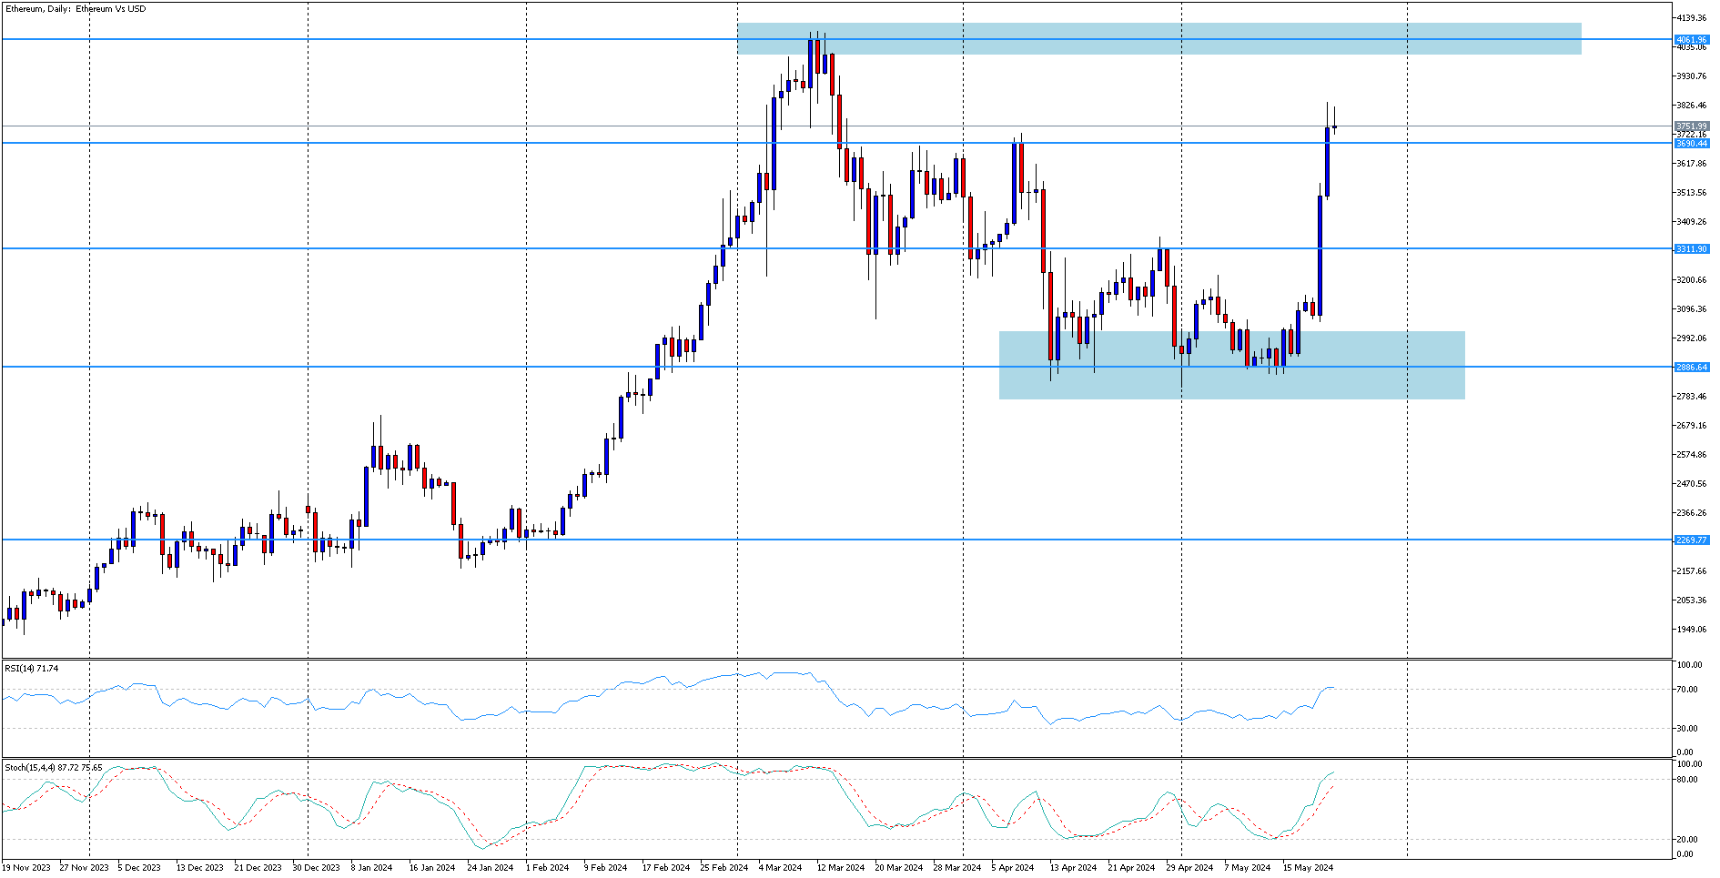Click the 8 Jan 2024 date label
This screenshot has width=1720, height=878.
tap(372, 868)
